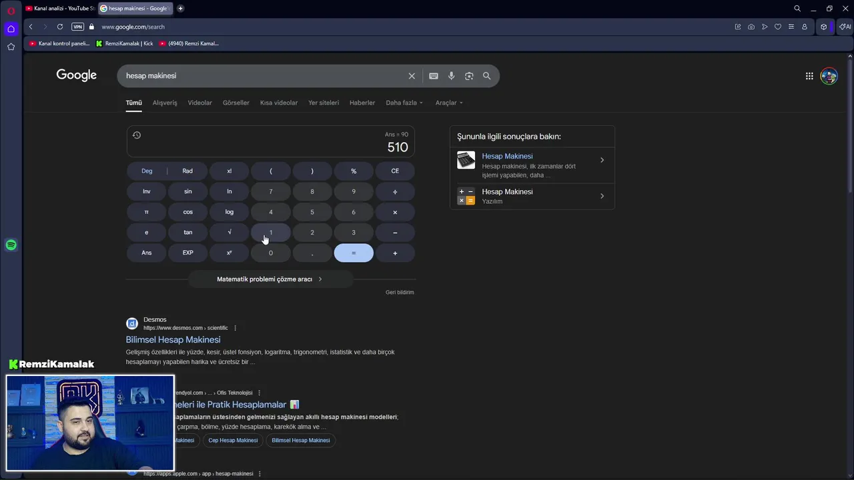Take a snapshot with camera icon
Viewport: 854px width, 480px height.
(x=751, y=27)
